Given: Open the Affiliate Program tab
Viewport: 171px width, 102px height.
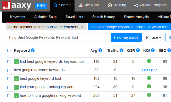Looking at the screenshot, I should coord(150,5).
